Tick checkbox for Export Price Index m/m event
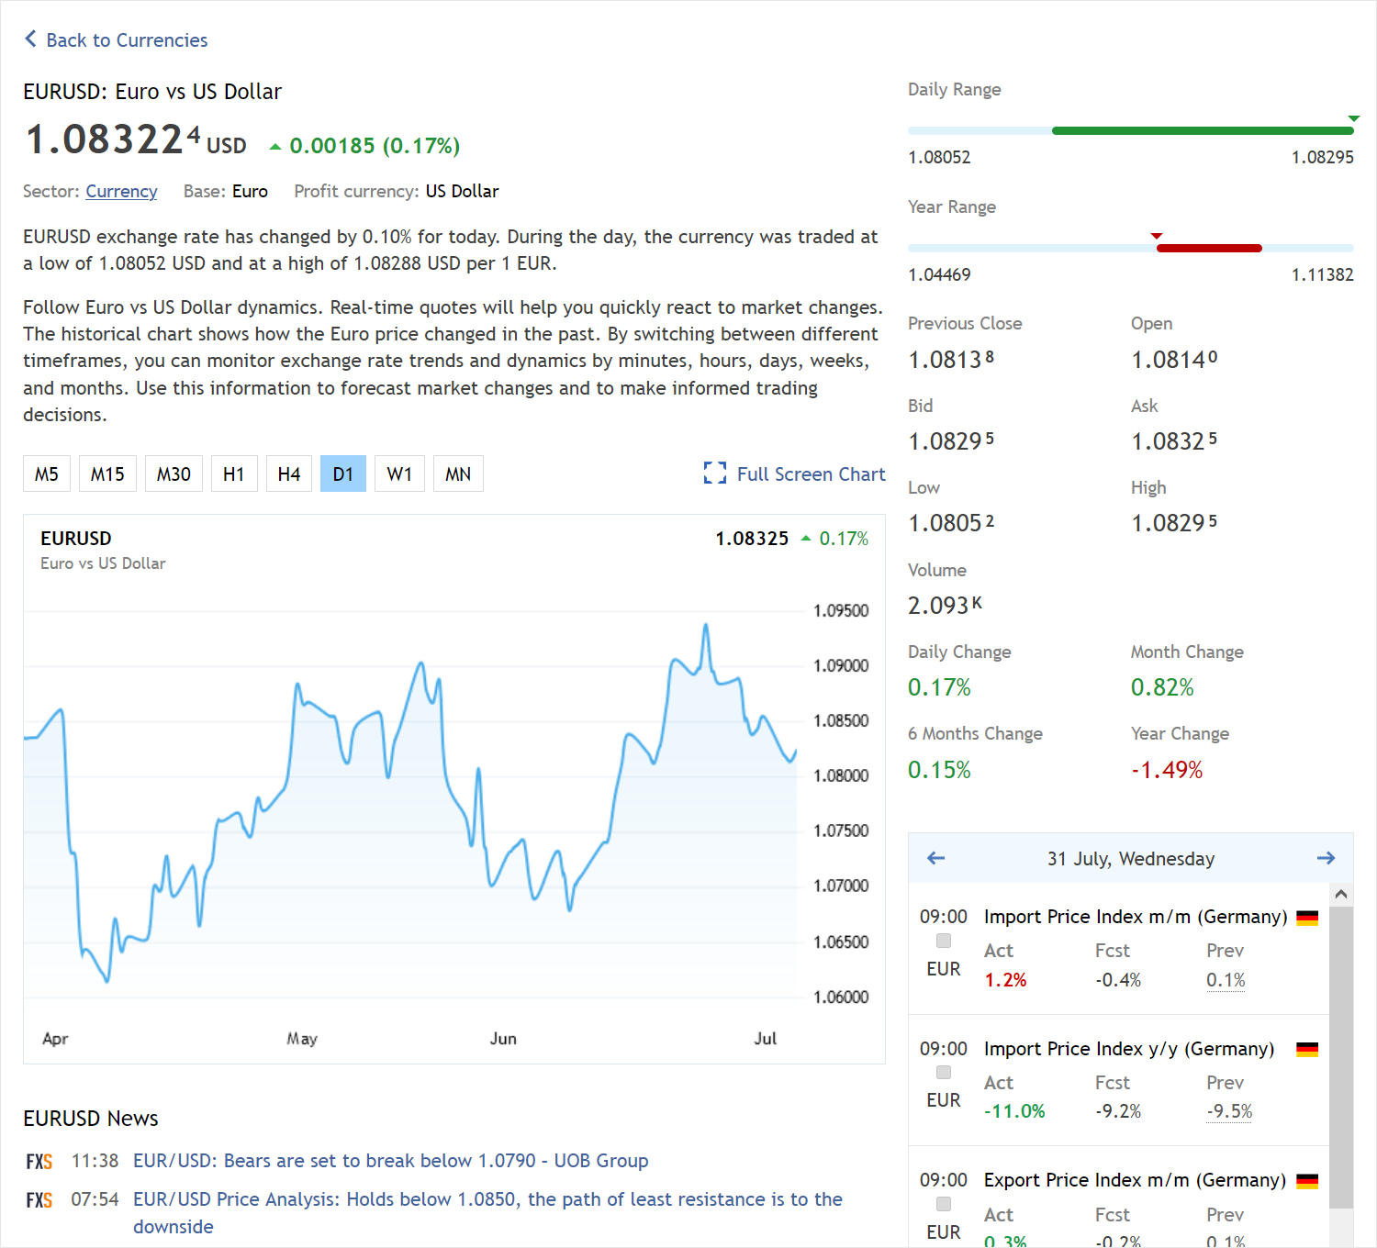The image size is (1377, 1248). (x=944, y=1204)
